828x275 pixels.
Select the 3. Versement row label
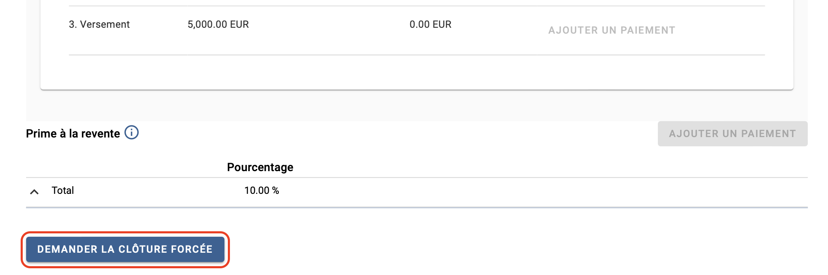[99, 24]
